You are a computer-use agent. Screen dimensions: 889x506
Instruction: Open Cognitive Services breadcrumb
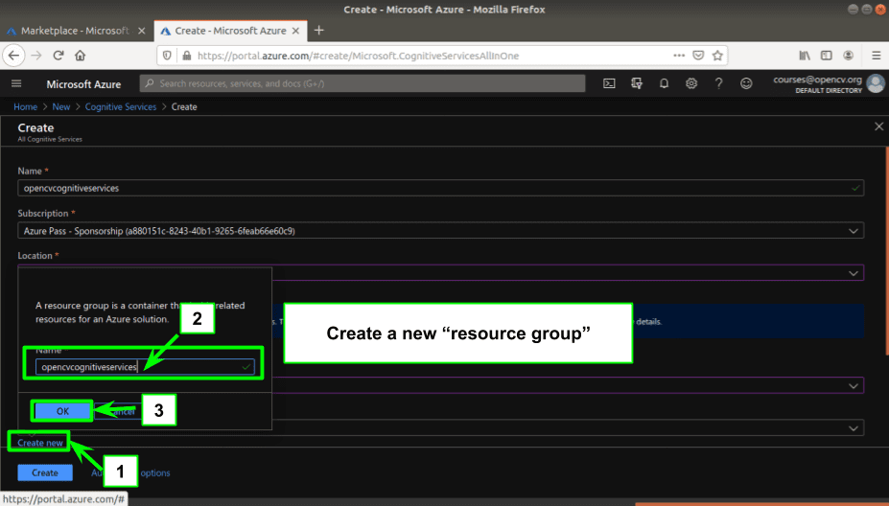click(x=121, y=106)
